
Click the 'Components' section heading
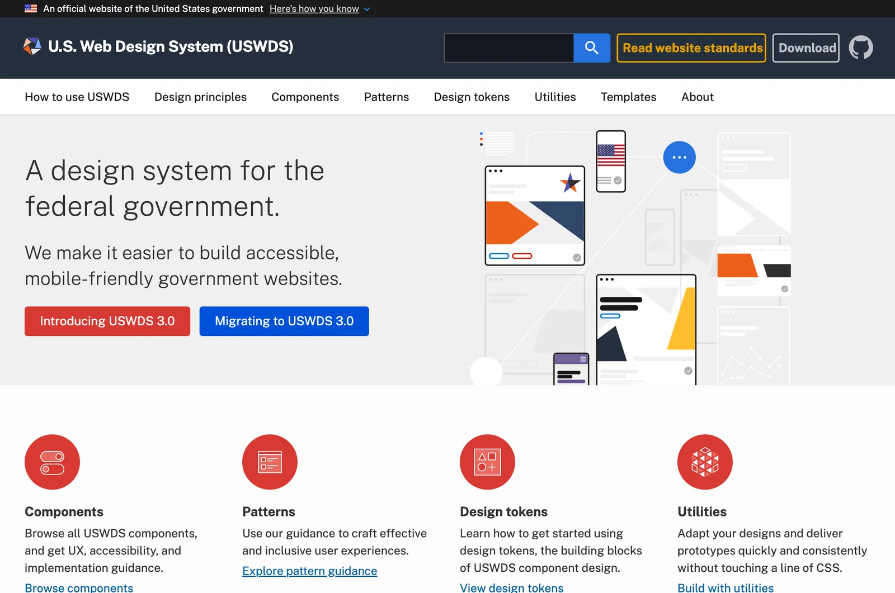[64, 512]
